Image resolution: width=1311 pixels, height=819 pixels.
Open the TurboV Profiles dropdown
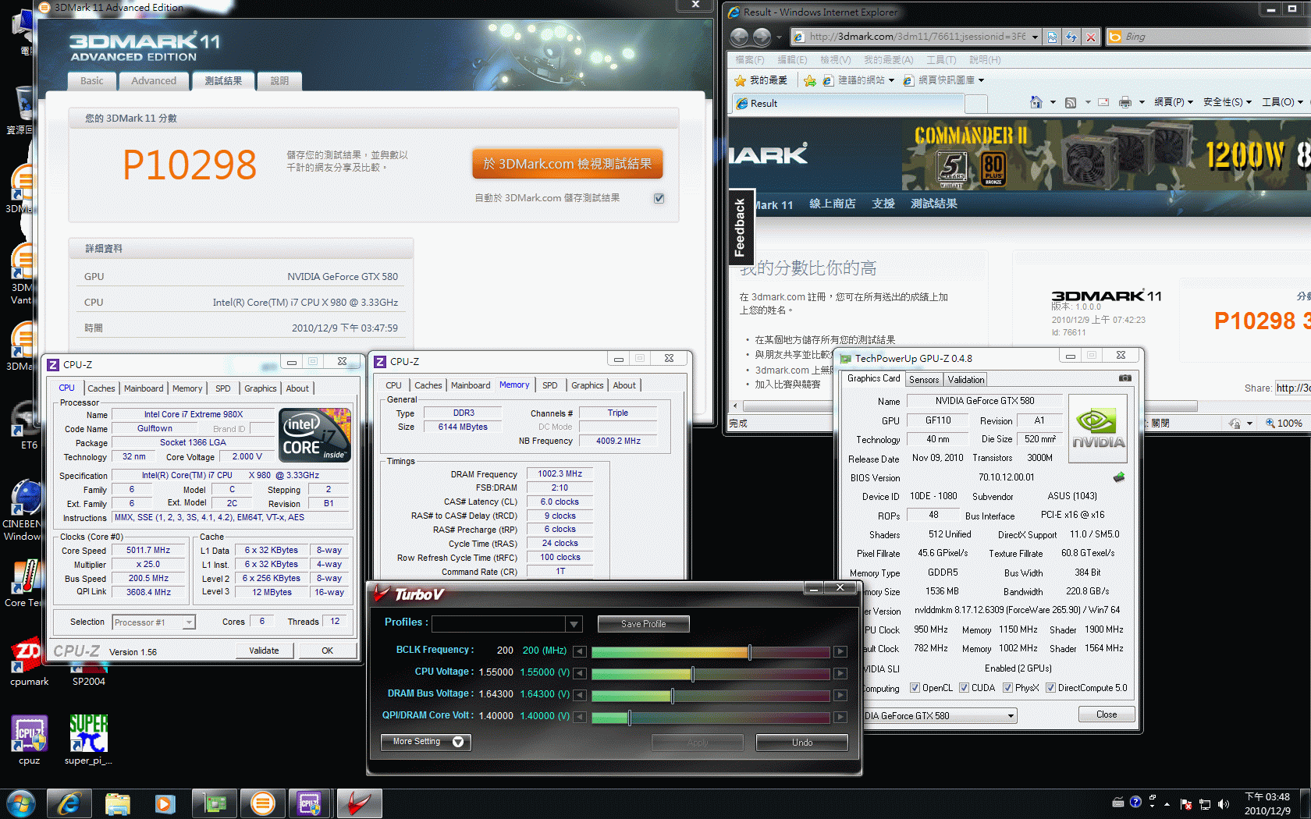[x=574, y=624]
